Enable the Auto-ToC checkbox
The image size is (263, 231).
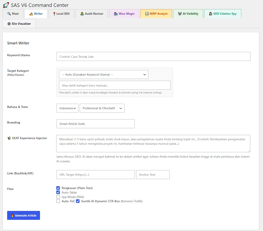(x=58, y=201)
